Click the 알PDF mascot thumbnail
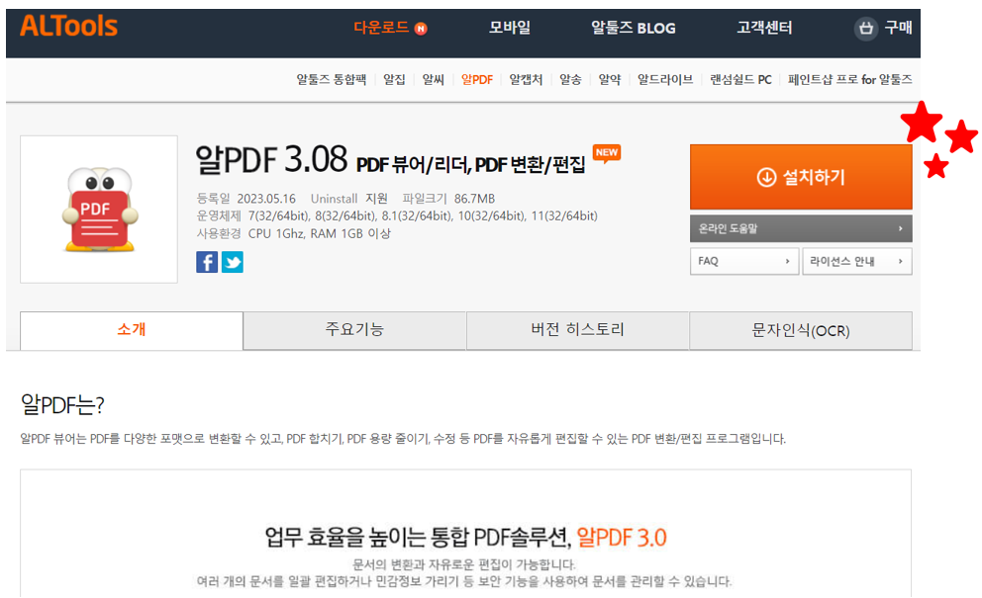 [99, 209]
